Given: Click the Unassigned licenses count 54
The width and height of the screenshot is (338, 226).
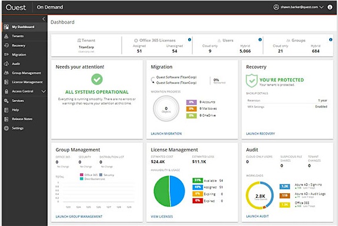Looking at the screenshot, I should 175,51.
